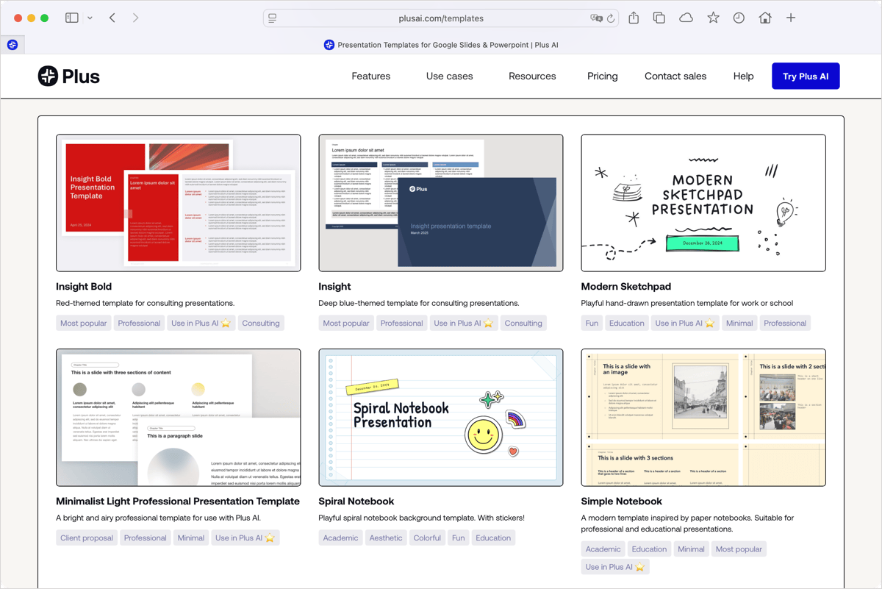Open the Share icon in toolbar
Viewport: 882px width, 589px height.
click(x=634, y=18)
